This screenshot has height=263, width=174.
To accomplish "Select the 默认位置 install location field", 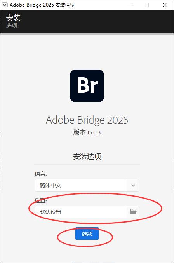I will pyautogui.click(x=81, y=212).
